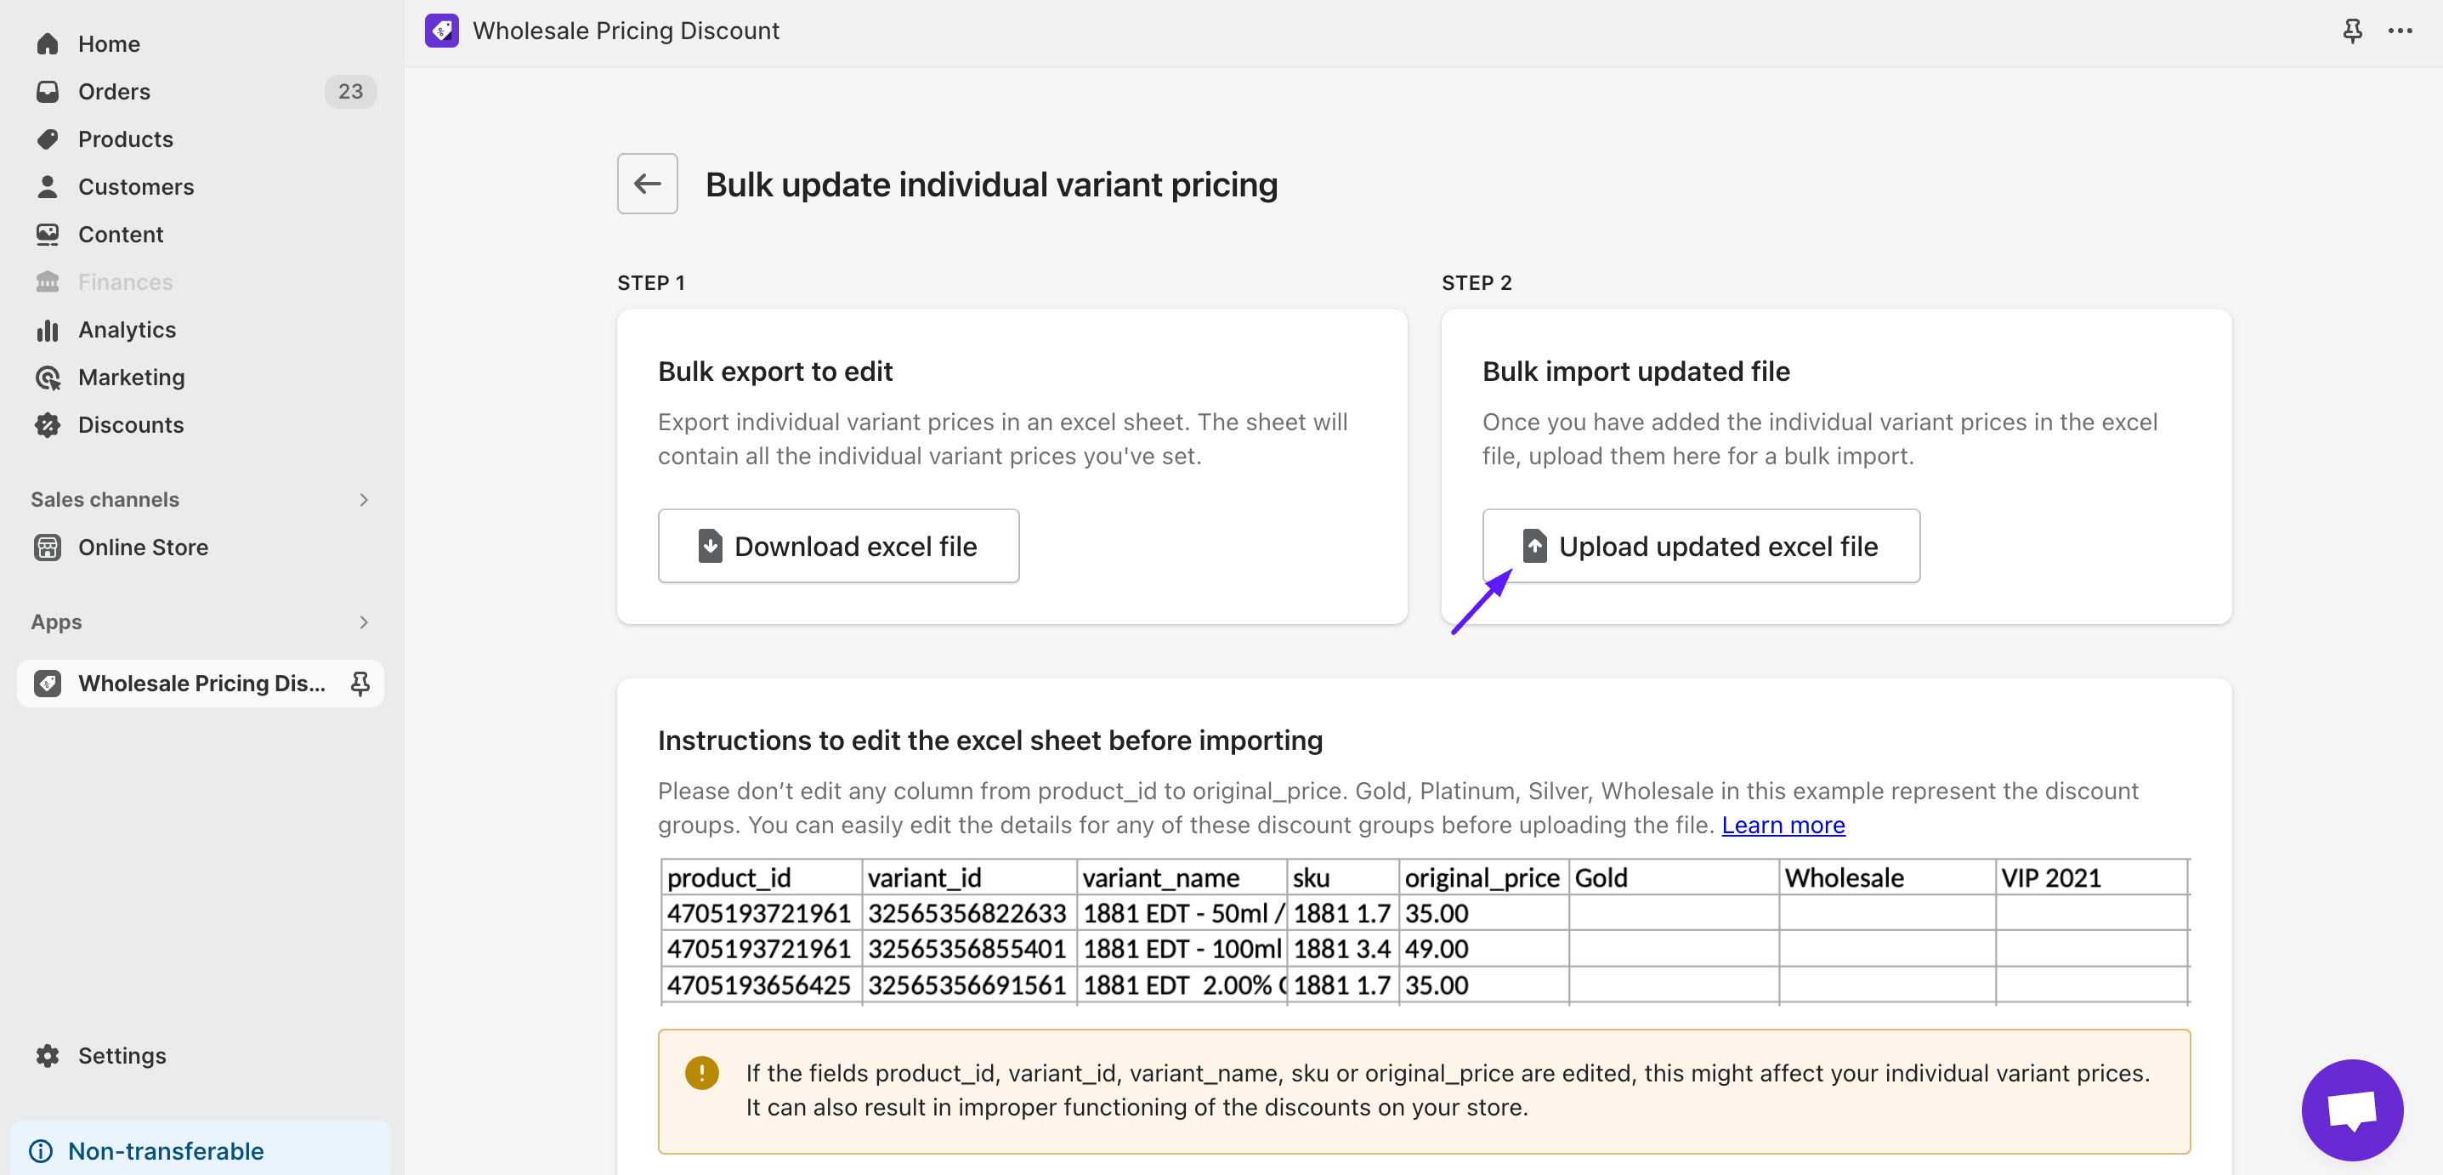Image resolution: width=2443 pixels, height=1175 pixels.
Task: Click the Orders inbox icon
Action: [x=48, y=91]
